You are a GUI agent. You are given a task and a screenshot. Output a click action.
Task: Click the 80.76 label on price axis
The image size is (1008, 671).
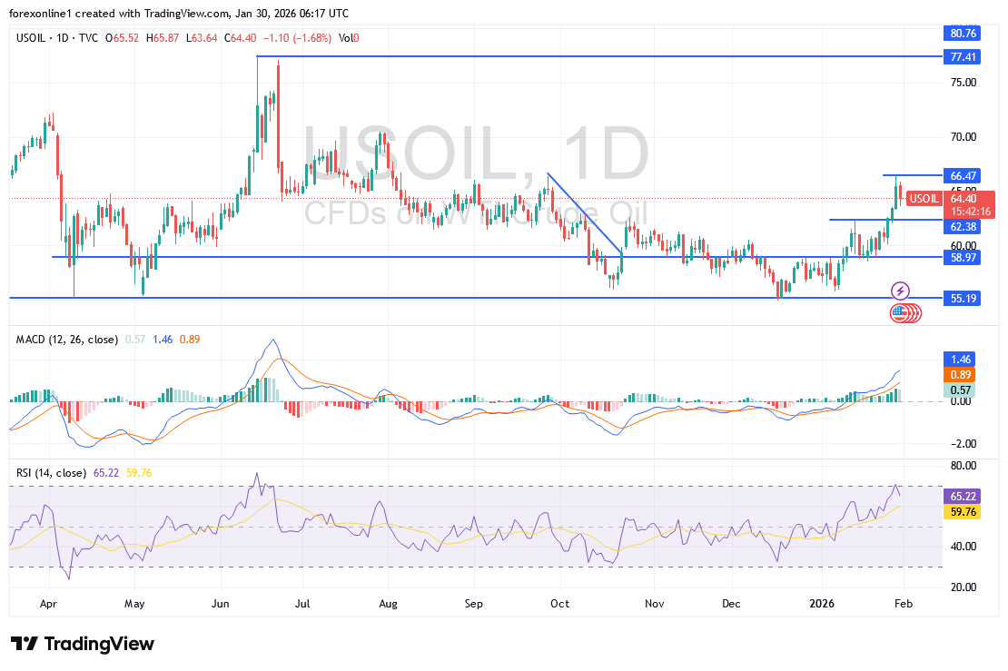click(x=962, y=33)
